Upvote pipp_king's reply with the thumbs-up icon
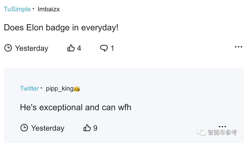This screenshot has width=245, height=143. point(87,128)
